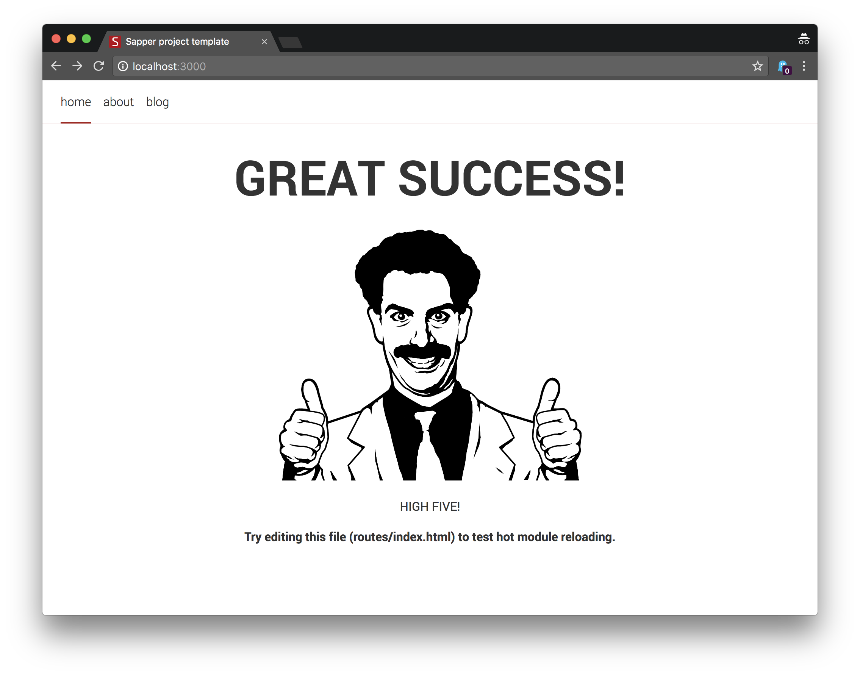Click the Sapper favicon in the tab
This screenshot has height=676, width=860.
point(115,42)
